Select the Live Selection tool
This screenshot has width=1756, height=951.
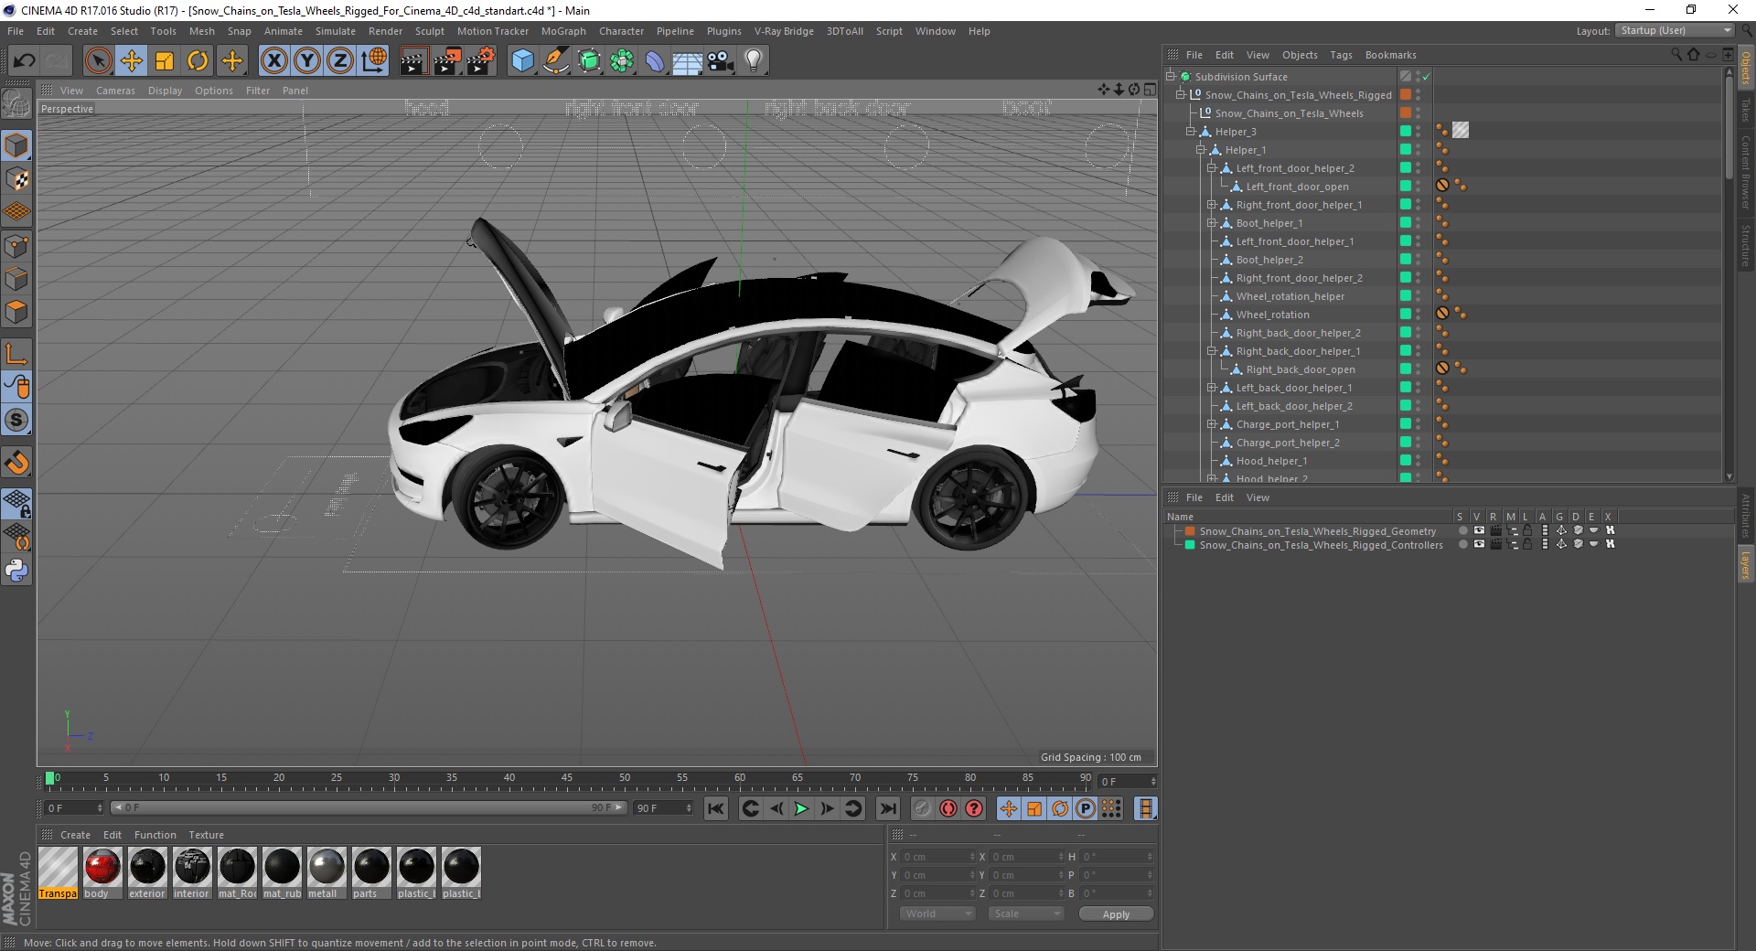(x=98, y=61)
